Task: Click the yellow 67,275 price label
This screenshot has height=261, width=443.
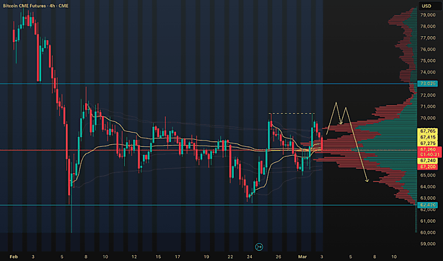Action: click(427, 143)
